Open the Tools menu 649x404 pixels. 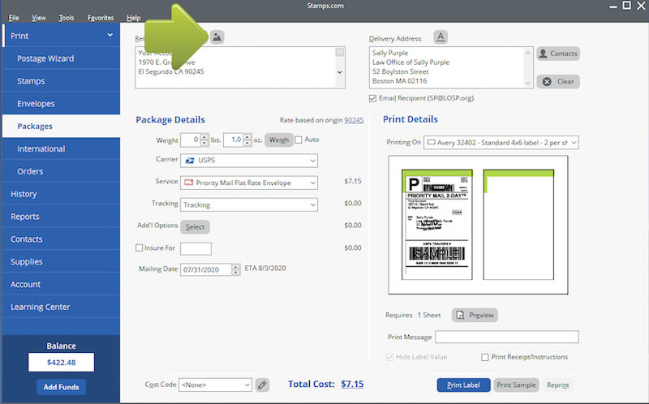tap(67, 18)
